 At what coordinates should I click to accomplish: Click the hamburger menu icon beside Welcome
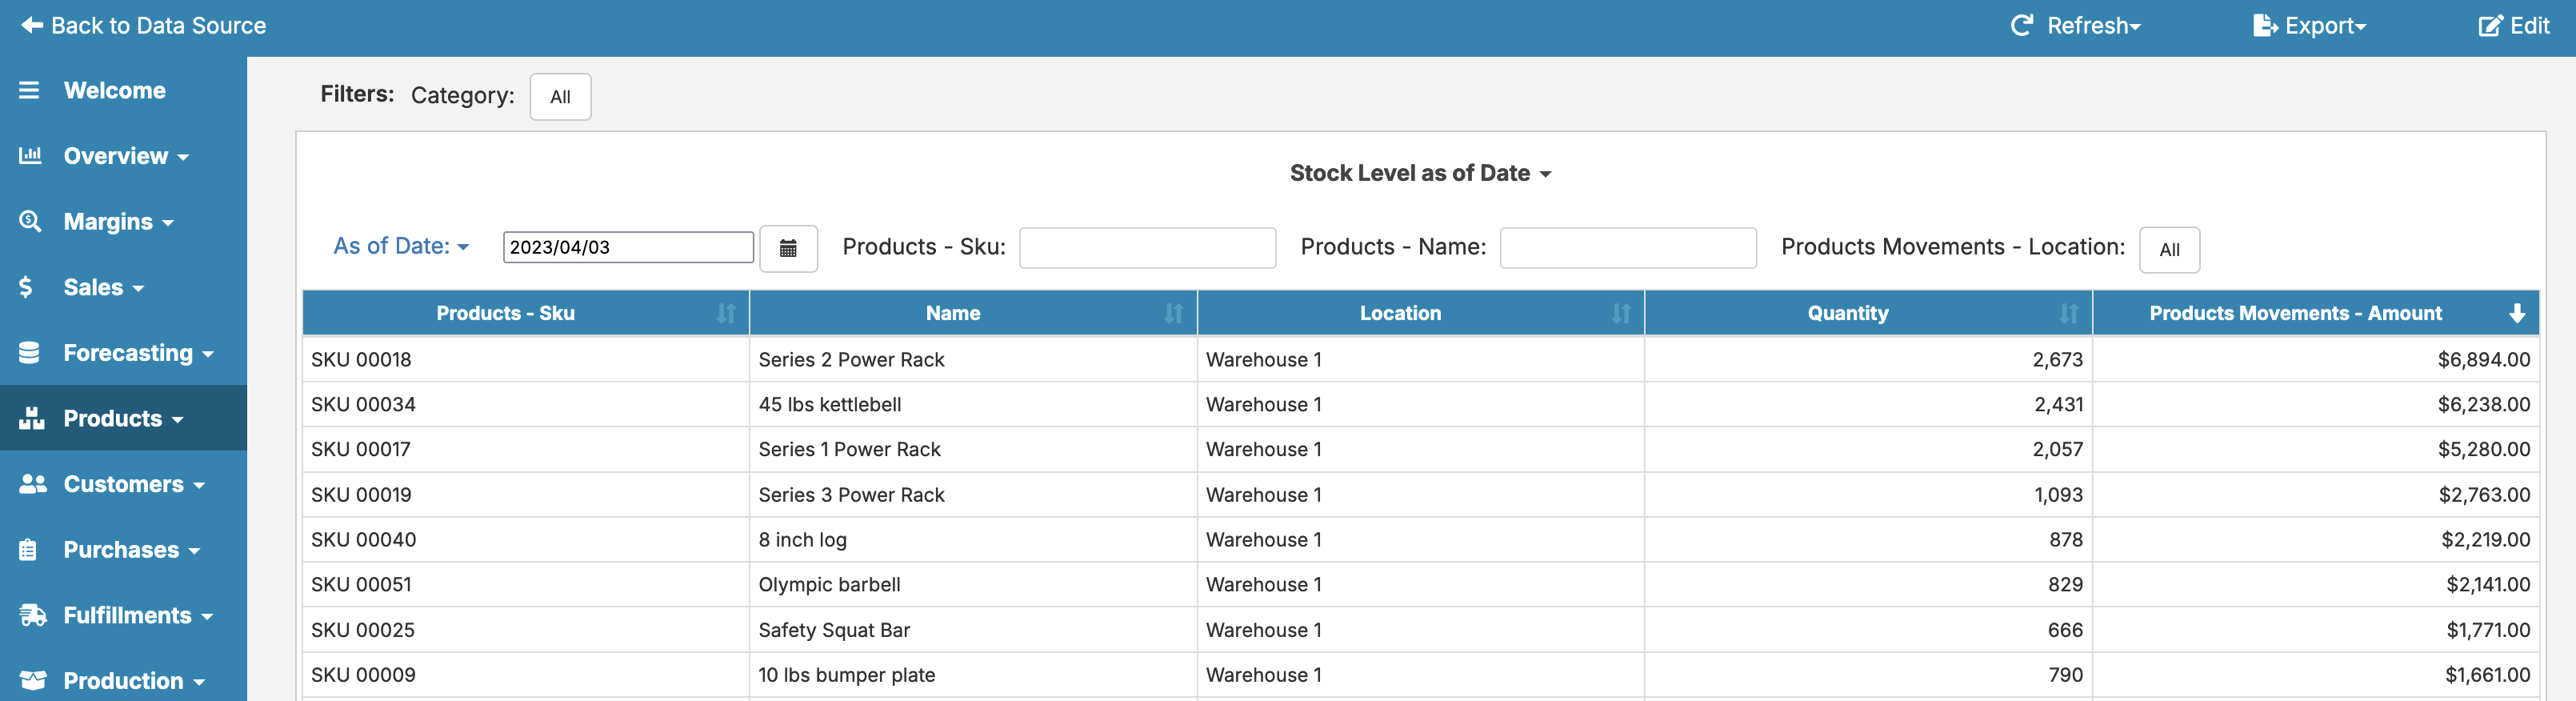point(29,90)
